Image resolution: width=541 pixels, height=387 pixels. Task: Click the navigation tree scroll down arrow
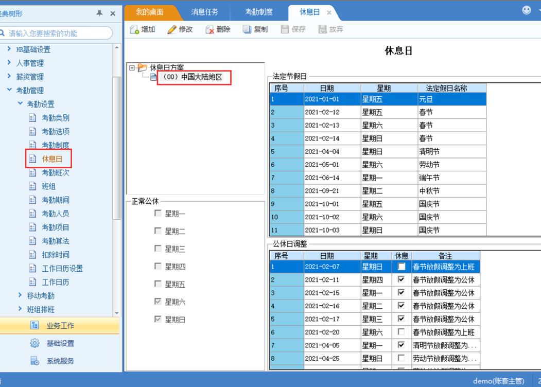[117, 313]
